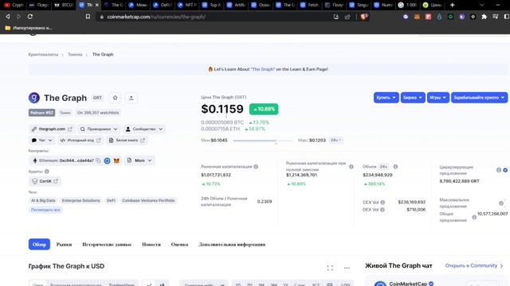
Task: Expand More contracts dropdown
Action: pyautogui.click(x=139, y=160)
